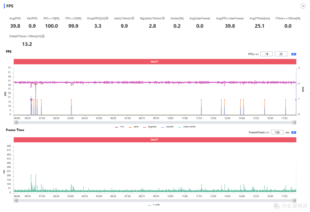310x212 pixels.
Task: Click the FrameTime threshold field showing 100
Action: pos(277,132)
